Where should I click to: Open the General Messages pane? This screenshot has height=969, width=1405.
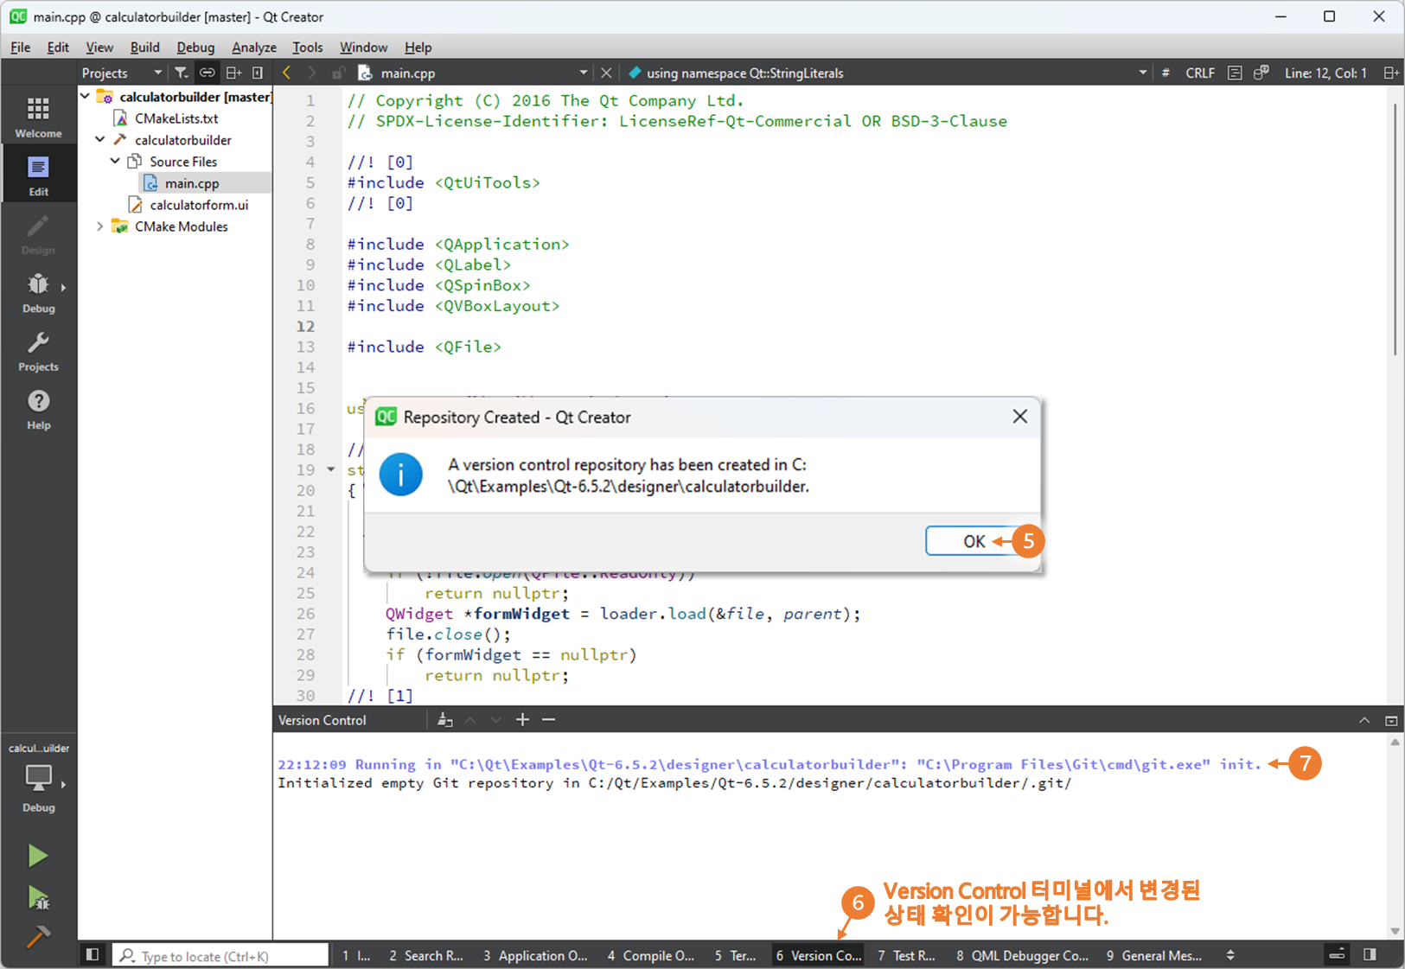[1153, 955]
